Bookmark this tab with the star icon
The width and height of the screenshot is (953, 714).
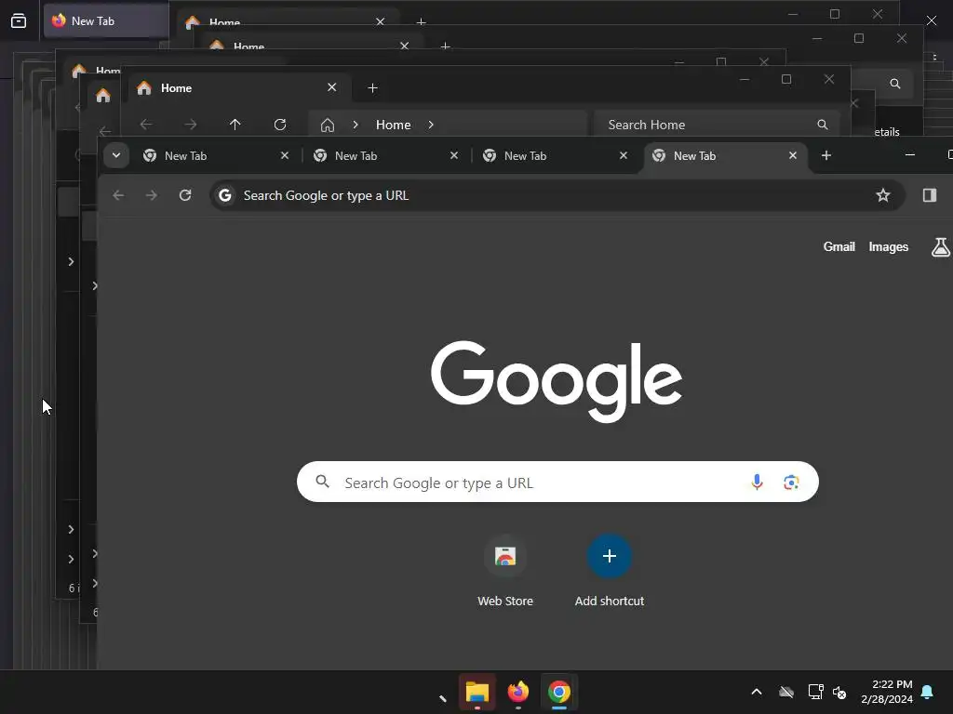(x=883, y=195)
